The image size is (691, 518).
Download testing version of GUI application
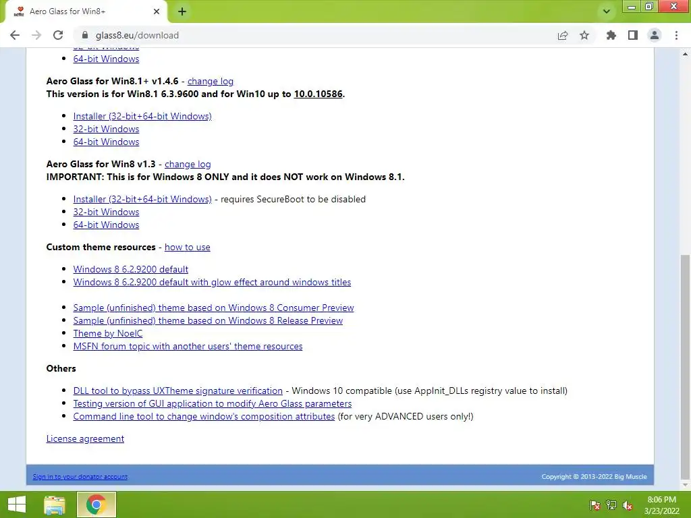tap(213, 403)
